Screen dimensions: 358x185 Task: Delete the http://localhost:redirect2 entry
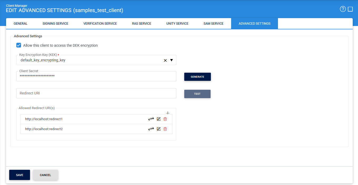(x=165, y=129)
